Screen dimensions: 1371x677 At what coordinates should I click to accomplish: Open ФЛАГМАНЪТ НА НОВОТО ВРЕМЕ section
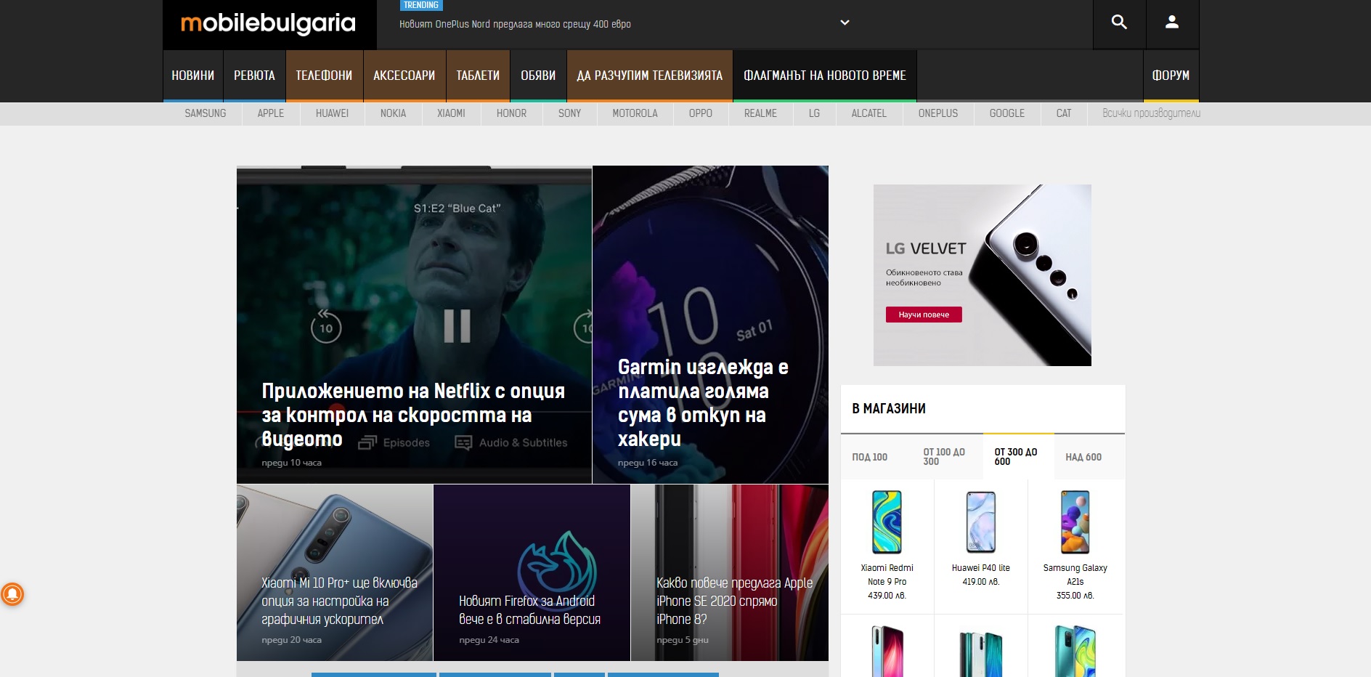coord(825,76)
